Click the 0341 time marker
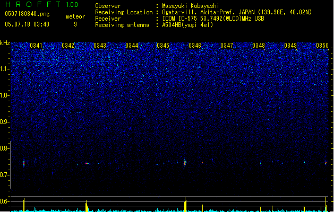Image resolution: width=334 pixels, height=212 pixels. 36,46
